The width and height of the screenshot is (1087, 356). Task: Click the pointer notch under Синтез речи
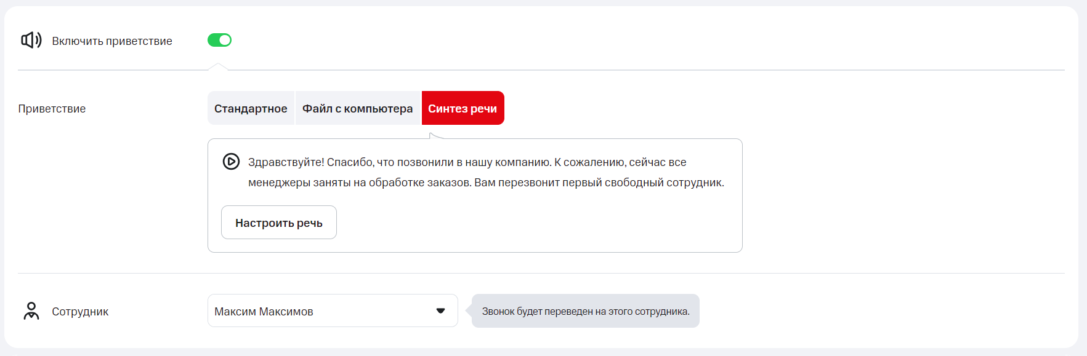pos(435,135)
